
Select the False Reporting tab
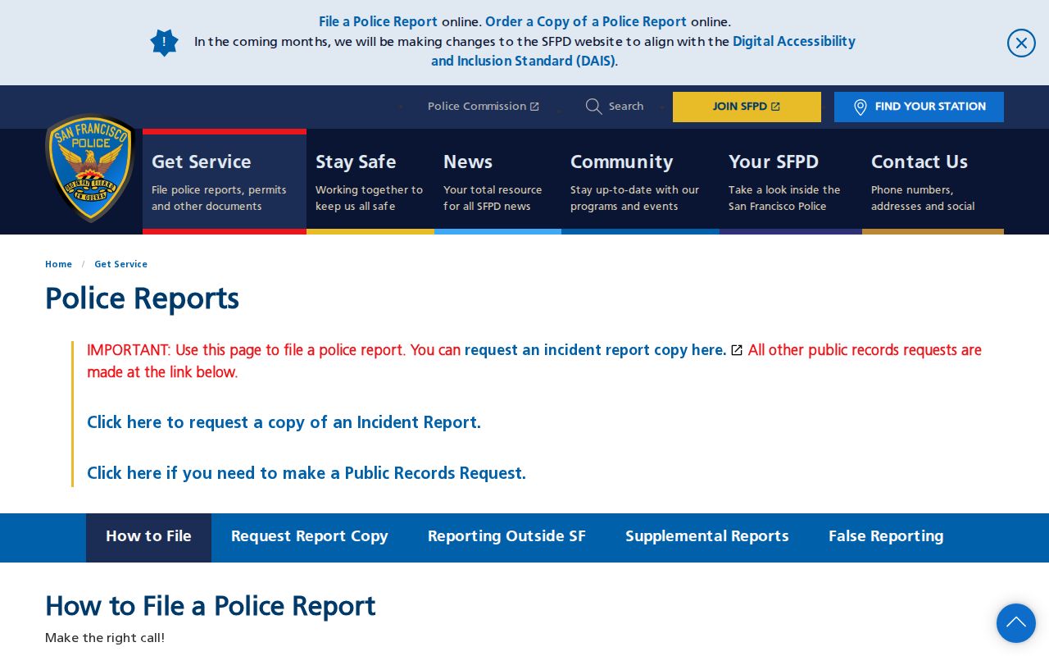[886, 538]
